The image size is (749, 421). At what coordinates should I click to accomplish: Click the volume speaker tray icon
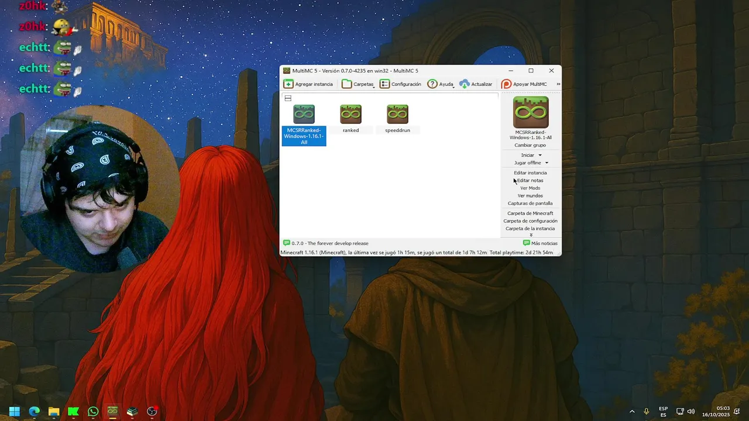coord(691,412)
